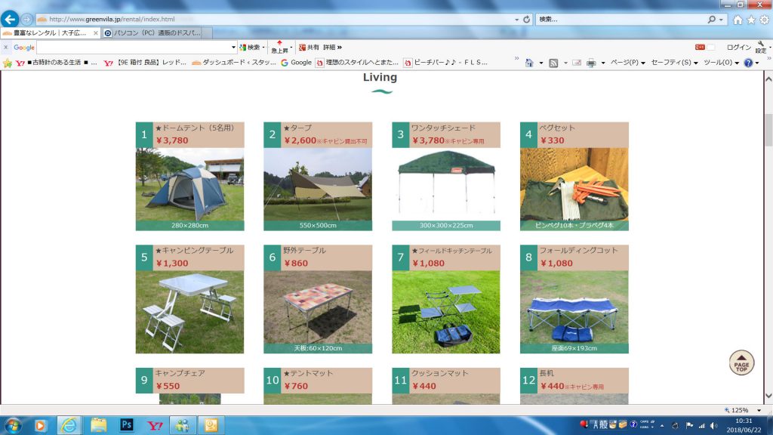
Task: Click the Print icon in command bar
Action: (591, 63)
